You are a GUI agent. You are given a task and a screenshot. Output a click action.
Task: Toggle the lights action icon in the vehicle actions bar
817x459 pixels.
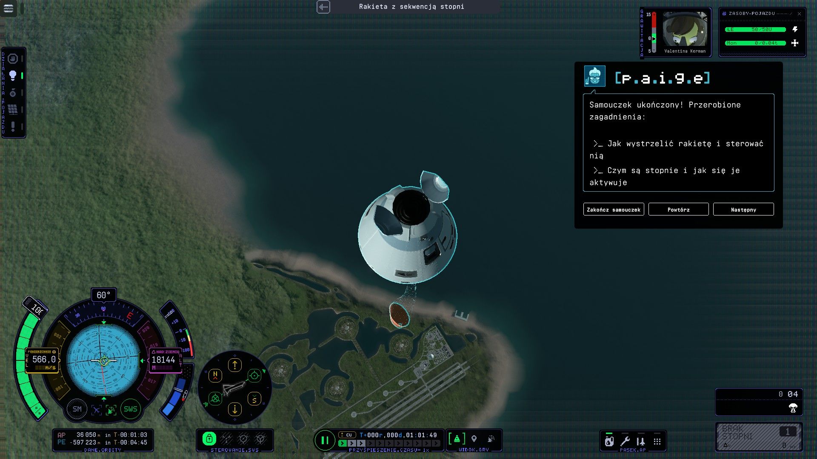(x=13, y=76)
